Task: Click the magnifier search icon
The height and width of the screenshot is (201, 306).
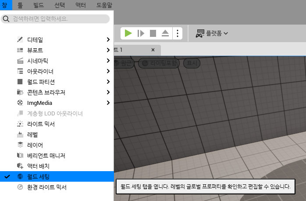Action: click(6, 19)
